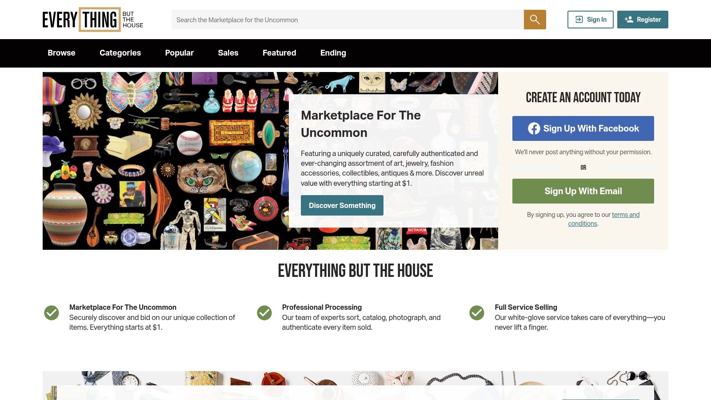Choose Sign Up With Email

click(583, 191)
